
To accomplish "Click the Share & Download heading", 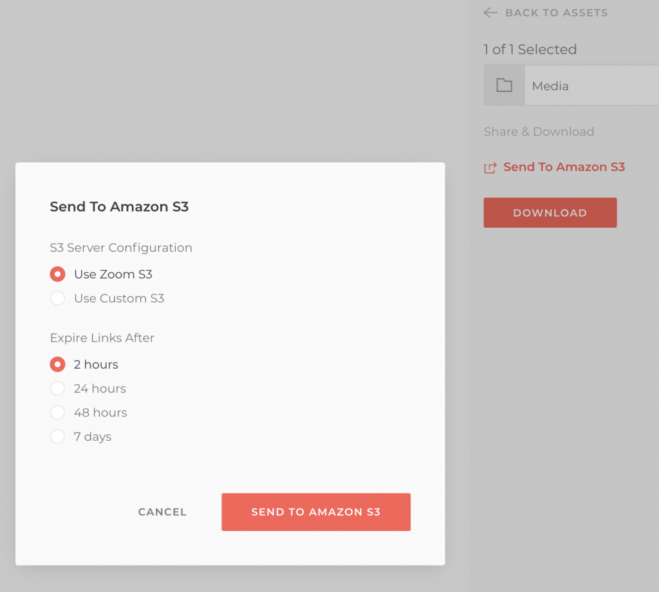I will tap(539, 131).
